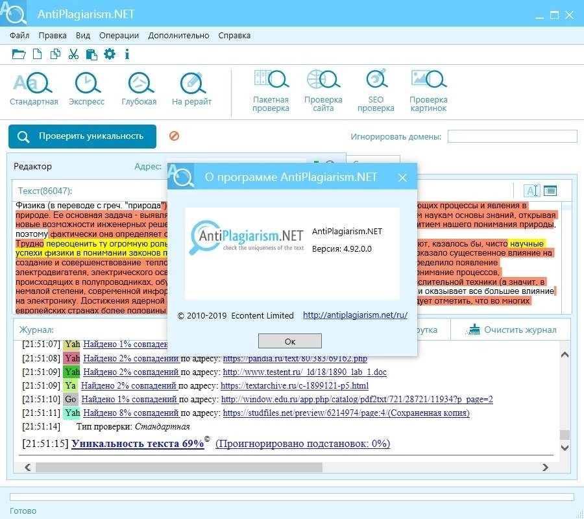Open the Файл menu
The height and width of the screenshot is (519, 584).
coord(19,36)
